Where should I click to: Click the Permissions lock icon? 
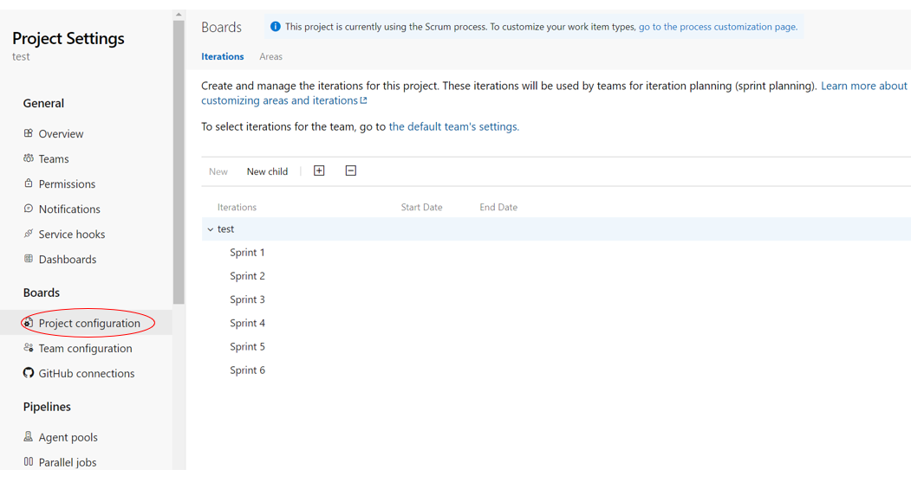[x=28, y=183]
